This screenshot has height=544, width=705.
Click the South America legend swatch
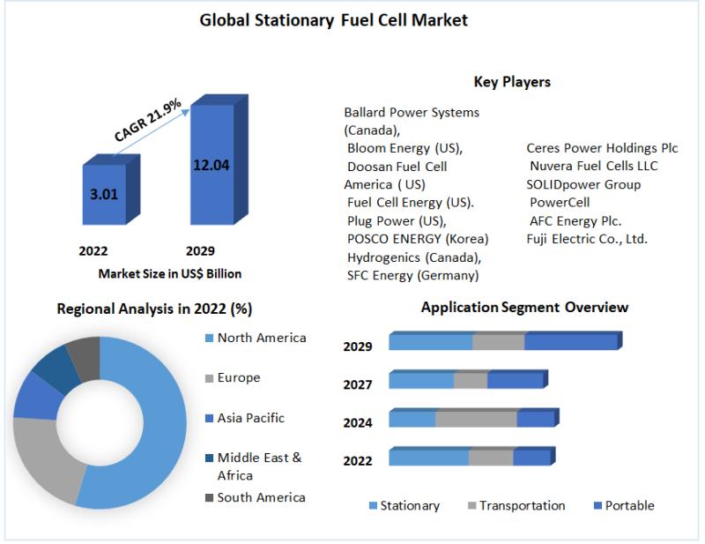[209, 497]
